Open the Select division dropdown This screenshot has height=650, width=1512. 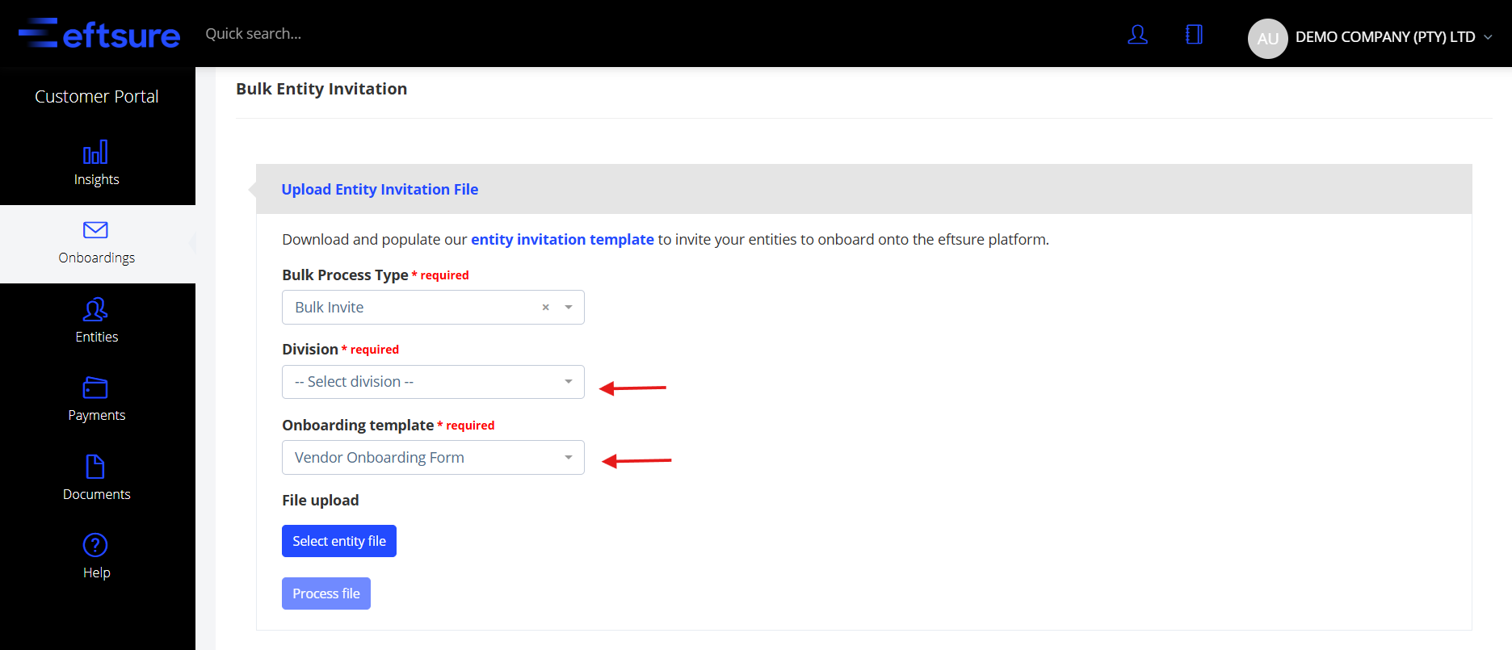tap(433, 382)
